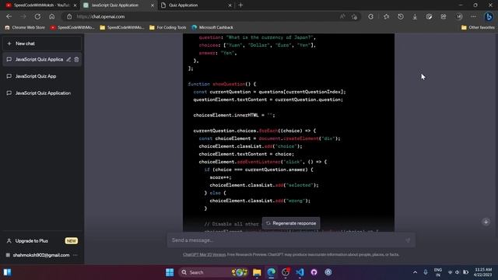Go back using the browser back arrow
498x280 pixels.
pyautogui.click(x=9, y=16)
